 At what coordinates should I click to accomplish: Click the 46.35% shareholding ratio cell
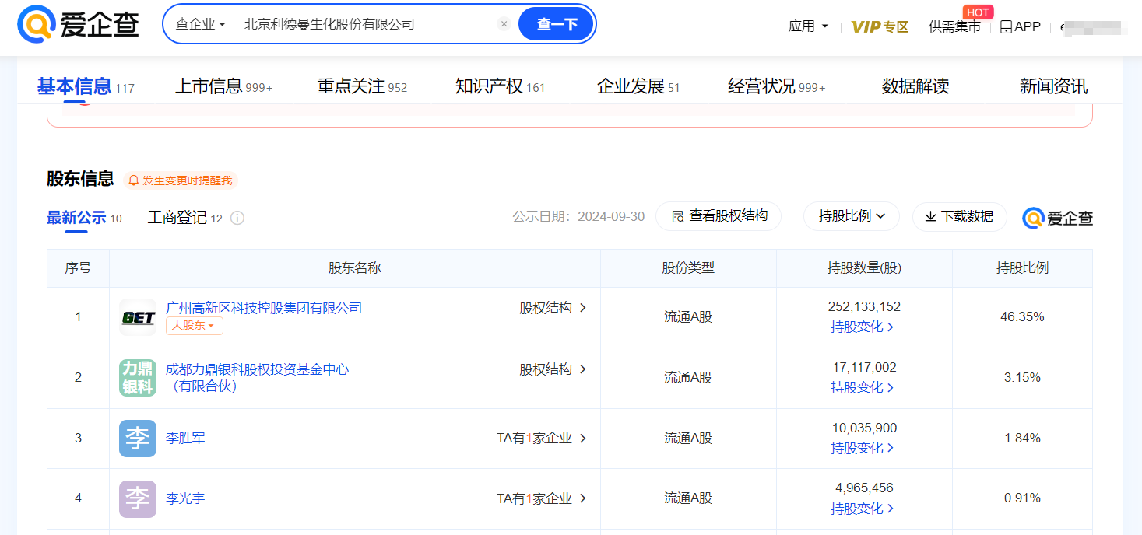[1022, 317]
